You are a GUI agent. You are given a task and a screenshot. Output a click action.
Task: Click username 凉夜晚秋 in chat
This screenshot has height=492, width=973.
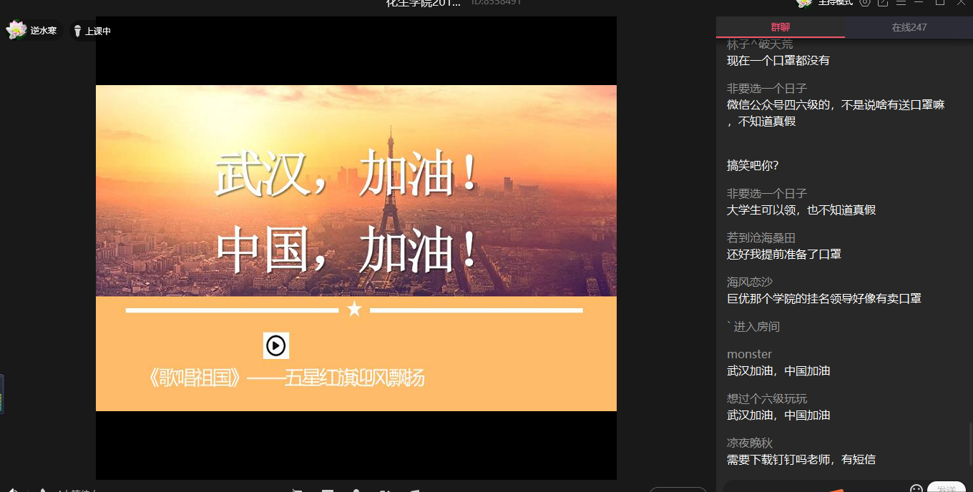(749, 443)
